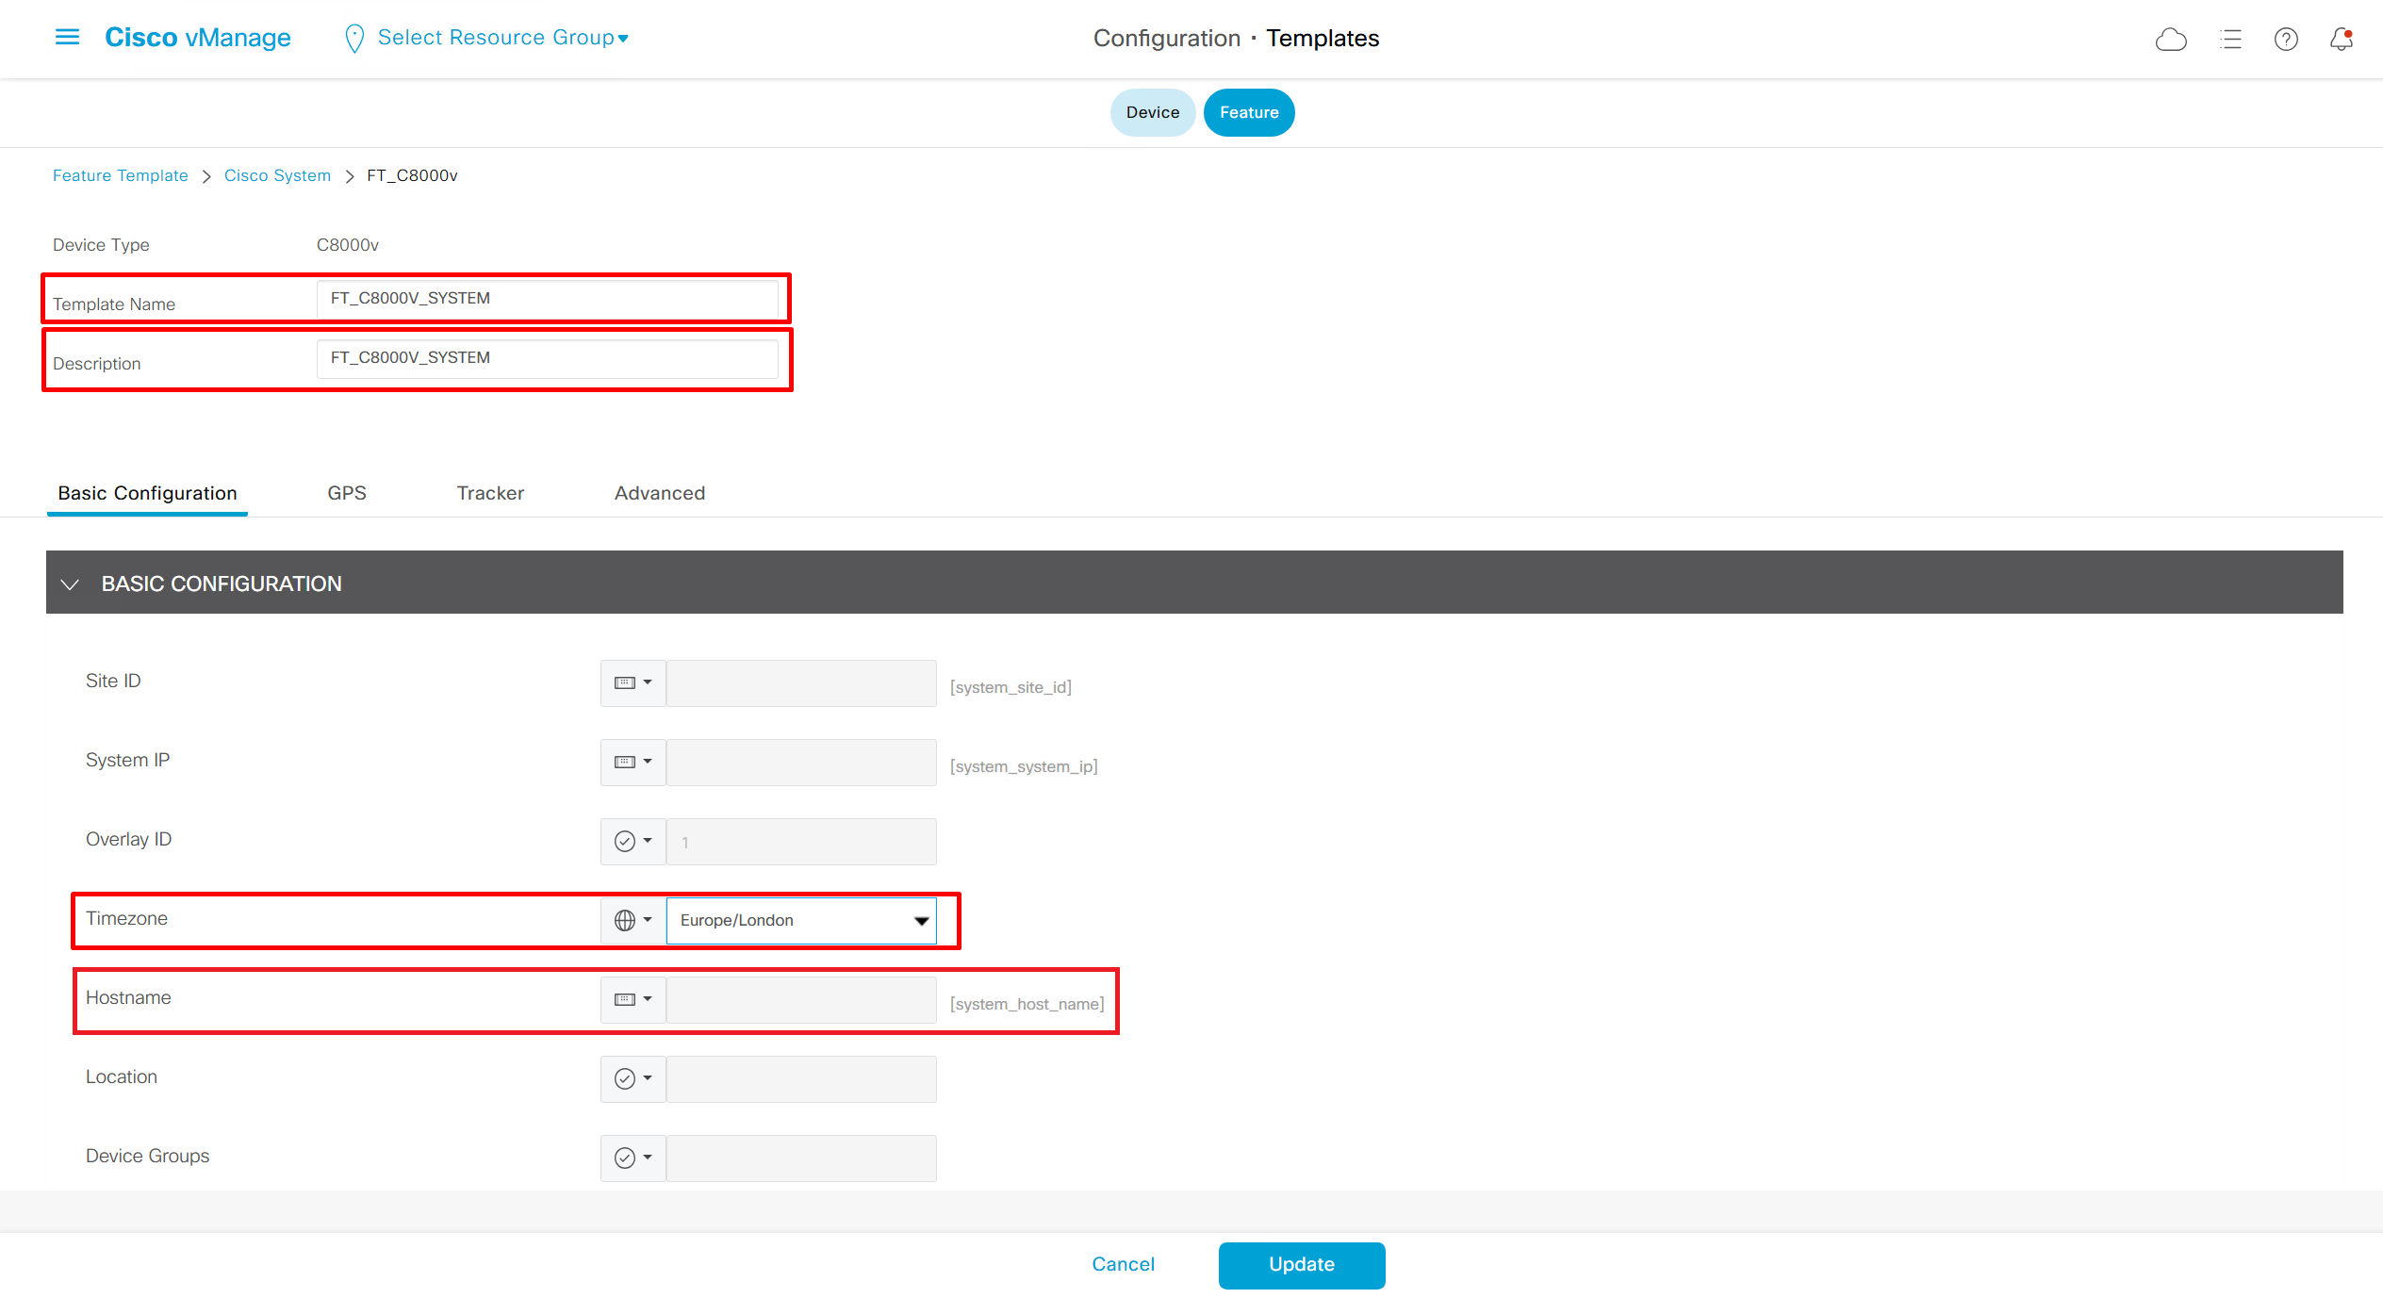Click the Site ID device-specific variable icon

point(625,682)
